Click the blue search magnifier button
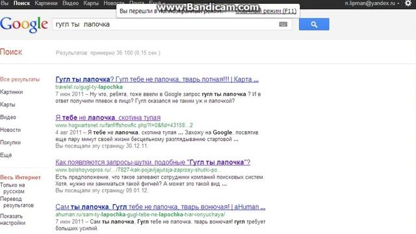The image size is (416, 234). 314,24
